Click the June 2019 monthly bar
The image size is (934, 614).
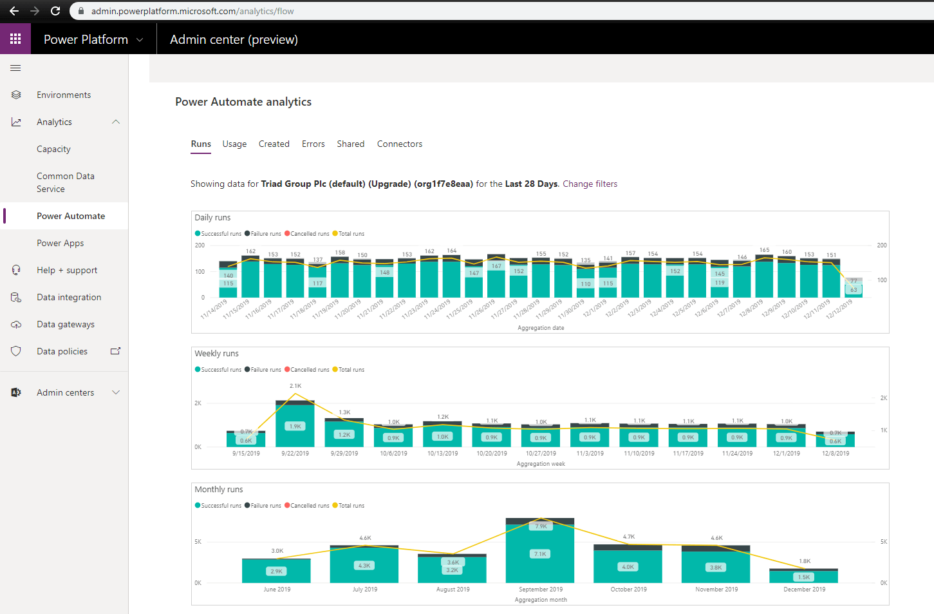277,571
